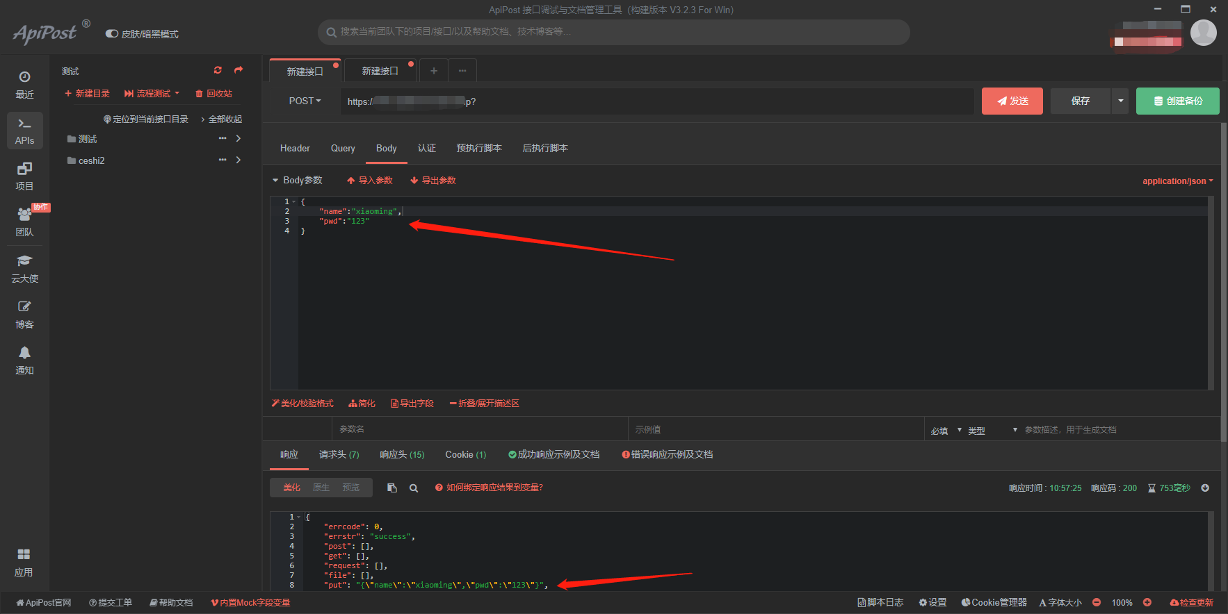Refresh the 测试 project tree
Screen dimensions: 1228x614
tap(218, 70)
